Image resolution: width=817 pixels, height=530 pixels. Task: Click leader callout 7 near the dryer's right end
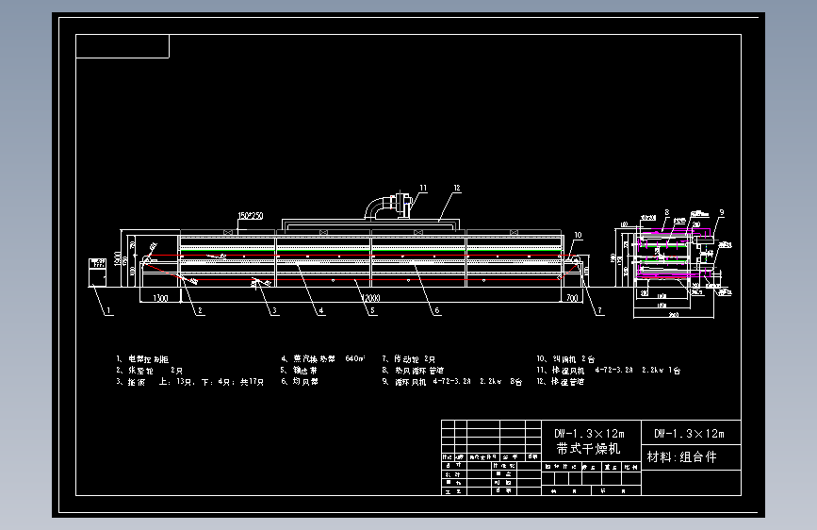[599, 310]
